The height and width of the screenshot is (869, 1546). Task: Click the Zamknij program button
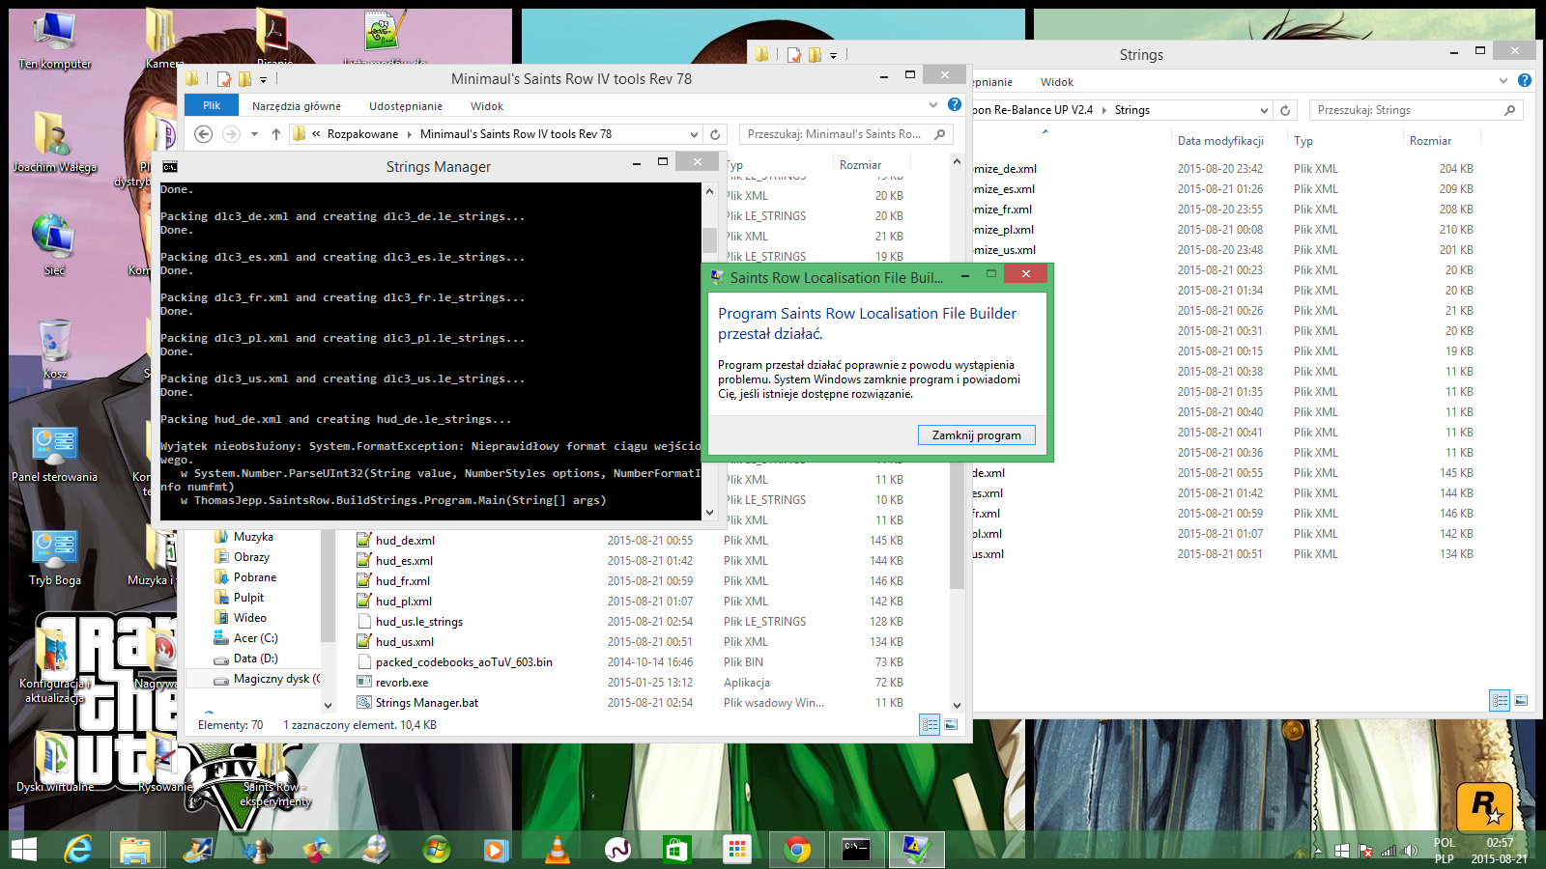[976, 435]
